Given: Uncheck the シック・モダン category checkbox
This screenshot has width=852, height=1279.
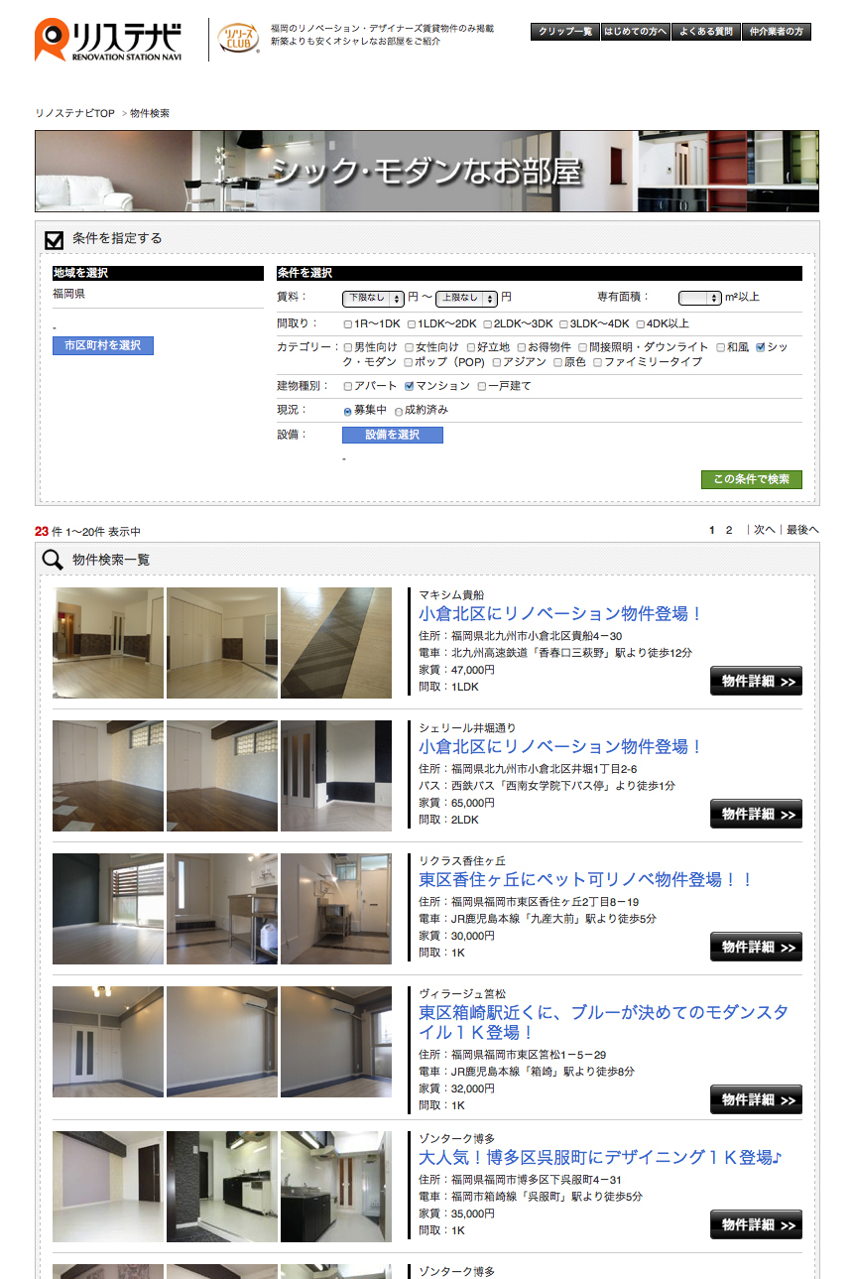Looking at the screenshot, I should (x=760, y=348).
